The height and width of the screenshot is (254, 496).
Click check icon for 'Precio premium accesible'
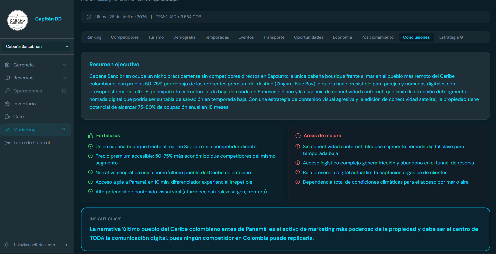[90, 156]
